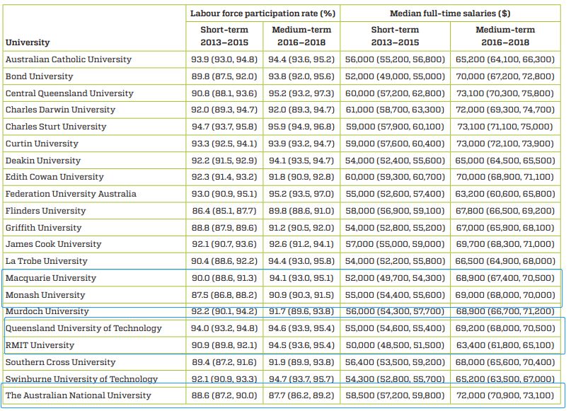The image size is (571, 411).
Task: Click salary 65,200 (64,100, 66,300) for Australian Catholic
Action: [x=505, y=59]
